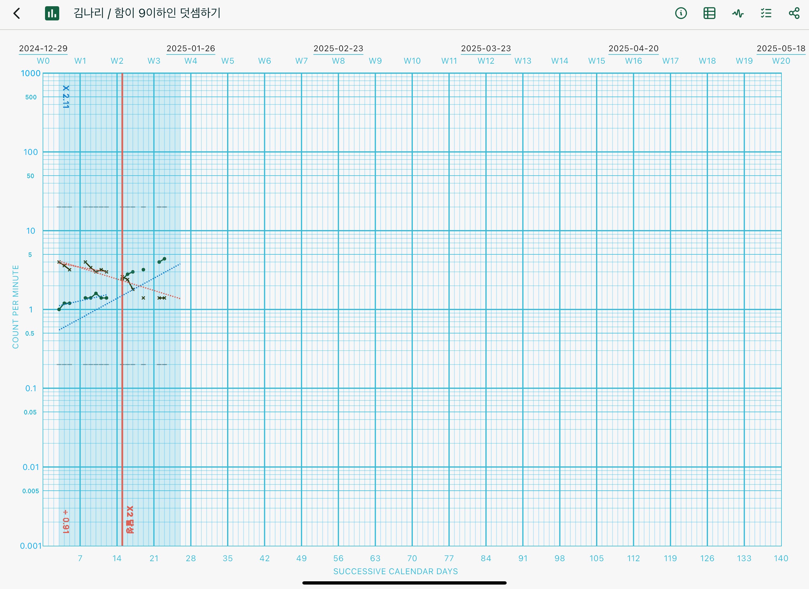The height and width of the screenshot is (589, 809).
Task: Go back using the left arrow
Action: (17, 14)
